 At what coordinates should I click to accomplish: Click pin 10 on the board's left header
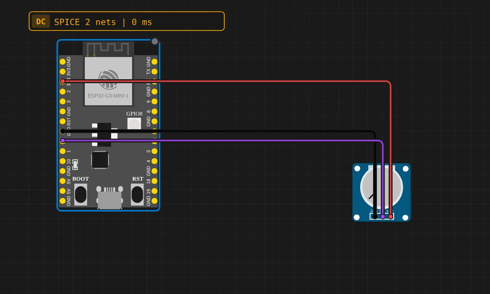pos(62,161)
